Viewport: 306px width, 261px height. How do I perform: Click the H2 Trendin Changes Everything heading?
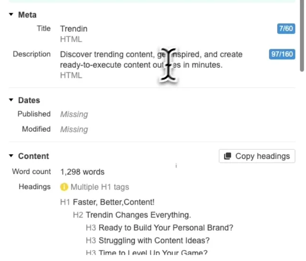tap(132, 215)
